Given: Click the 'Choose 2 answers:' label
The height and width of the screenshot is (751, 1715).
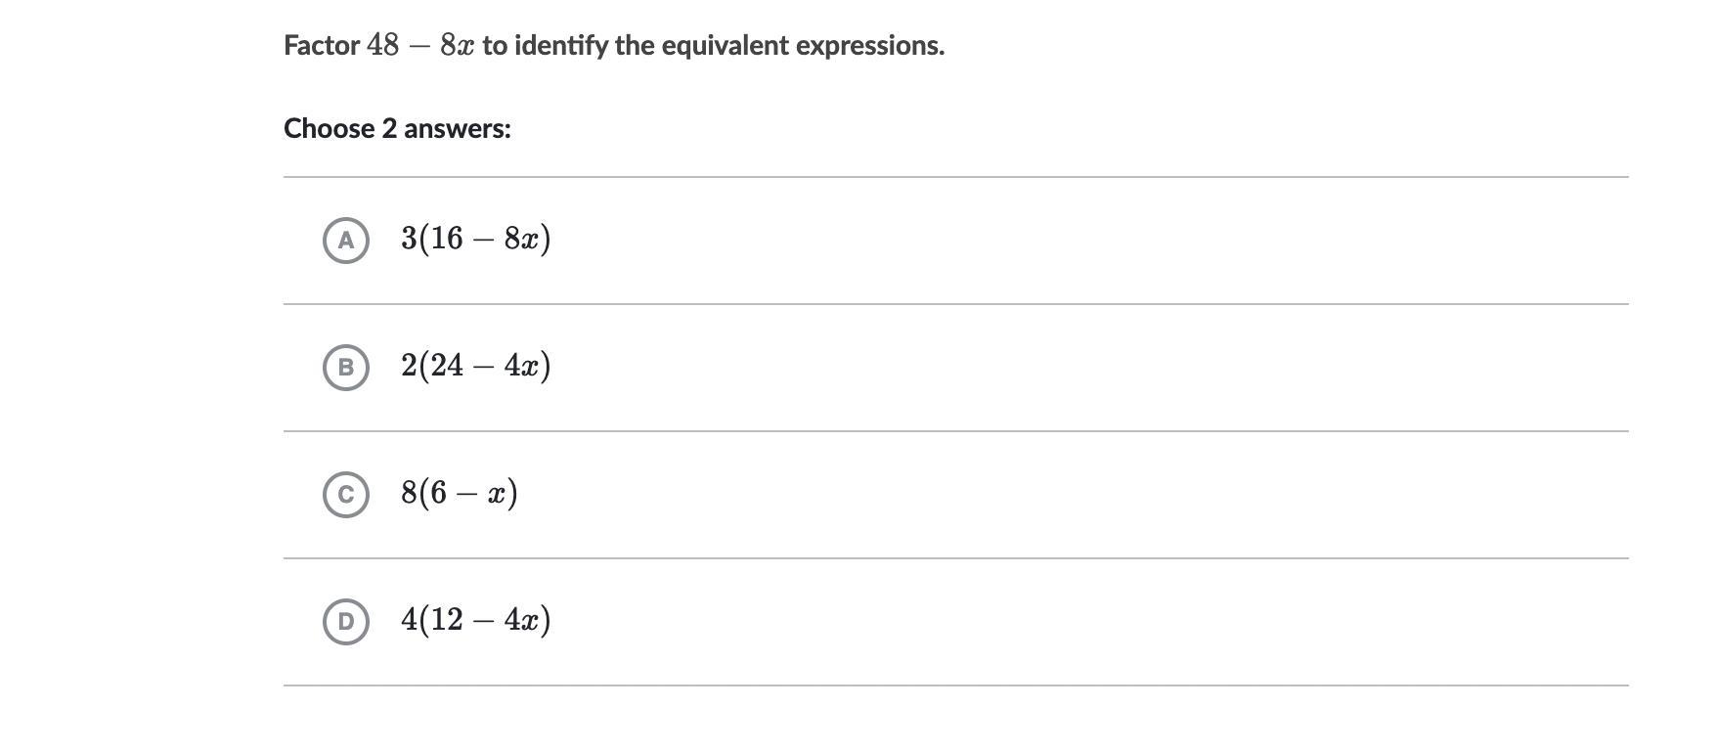Looking at the screenshot, I should 397,128.
